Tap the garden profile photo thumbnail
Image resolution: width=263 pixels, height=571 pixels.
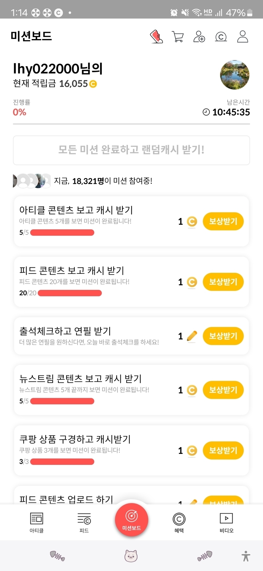pyautogui.click(x=235, y=75)
